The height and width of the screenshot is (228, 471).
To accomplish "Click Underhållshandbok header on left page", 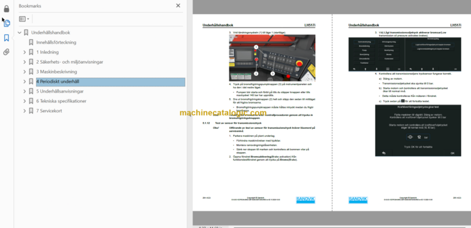I will pyautogui.click(x=218, y=26).
